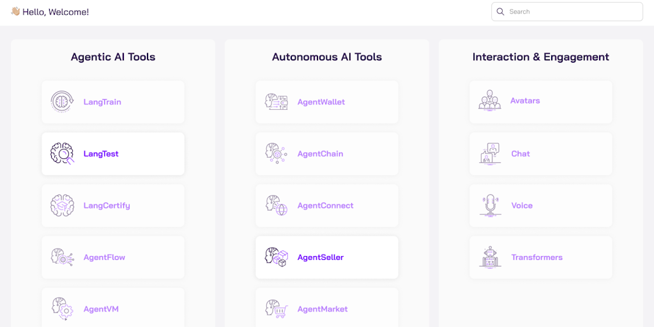Image resolution: width=654 pixels, height=327 pixels.
Task: Click the Avatars people icon
Action: point(490,101)
